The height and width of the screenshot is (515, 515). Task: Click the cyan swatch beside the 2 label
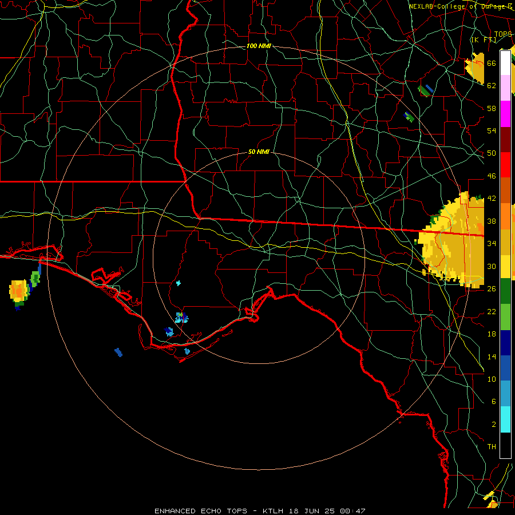pyautogui.click(x=505, y=420)
